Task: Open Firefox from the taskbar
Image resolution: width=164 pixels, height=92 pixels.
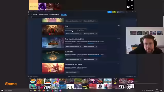Action: coord(44,90)
